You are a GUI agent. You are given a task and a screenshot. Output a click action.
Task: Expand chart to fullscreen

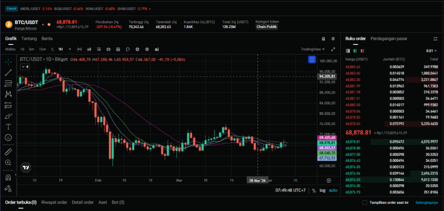[x=333, y=49]
